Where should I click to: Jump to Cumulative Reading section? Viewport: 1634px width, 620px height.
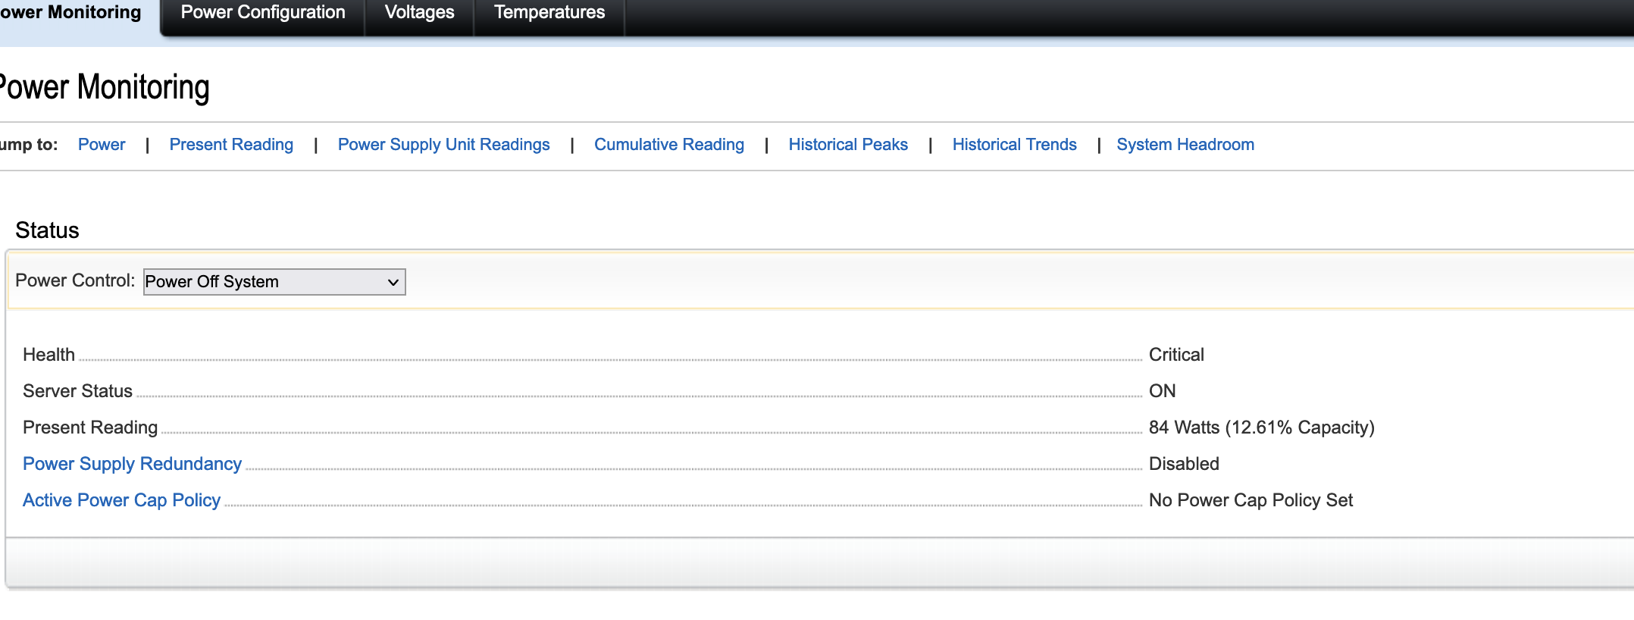[668, 145]
